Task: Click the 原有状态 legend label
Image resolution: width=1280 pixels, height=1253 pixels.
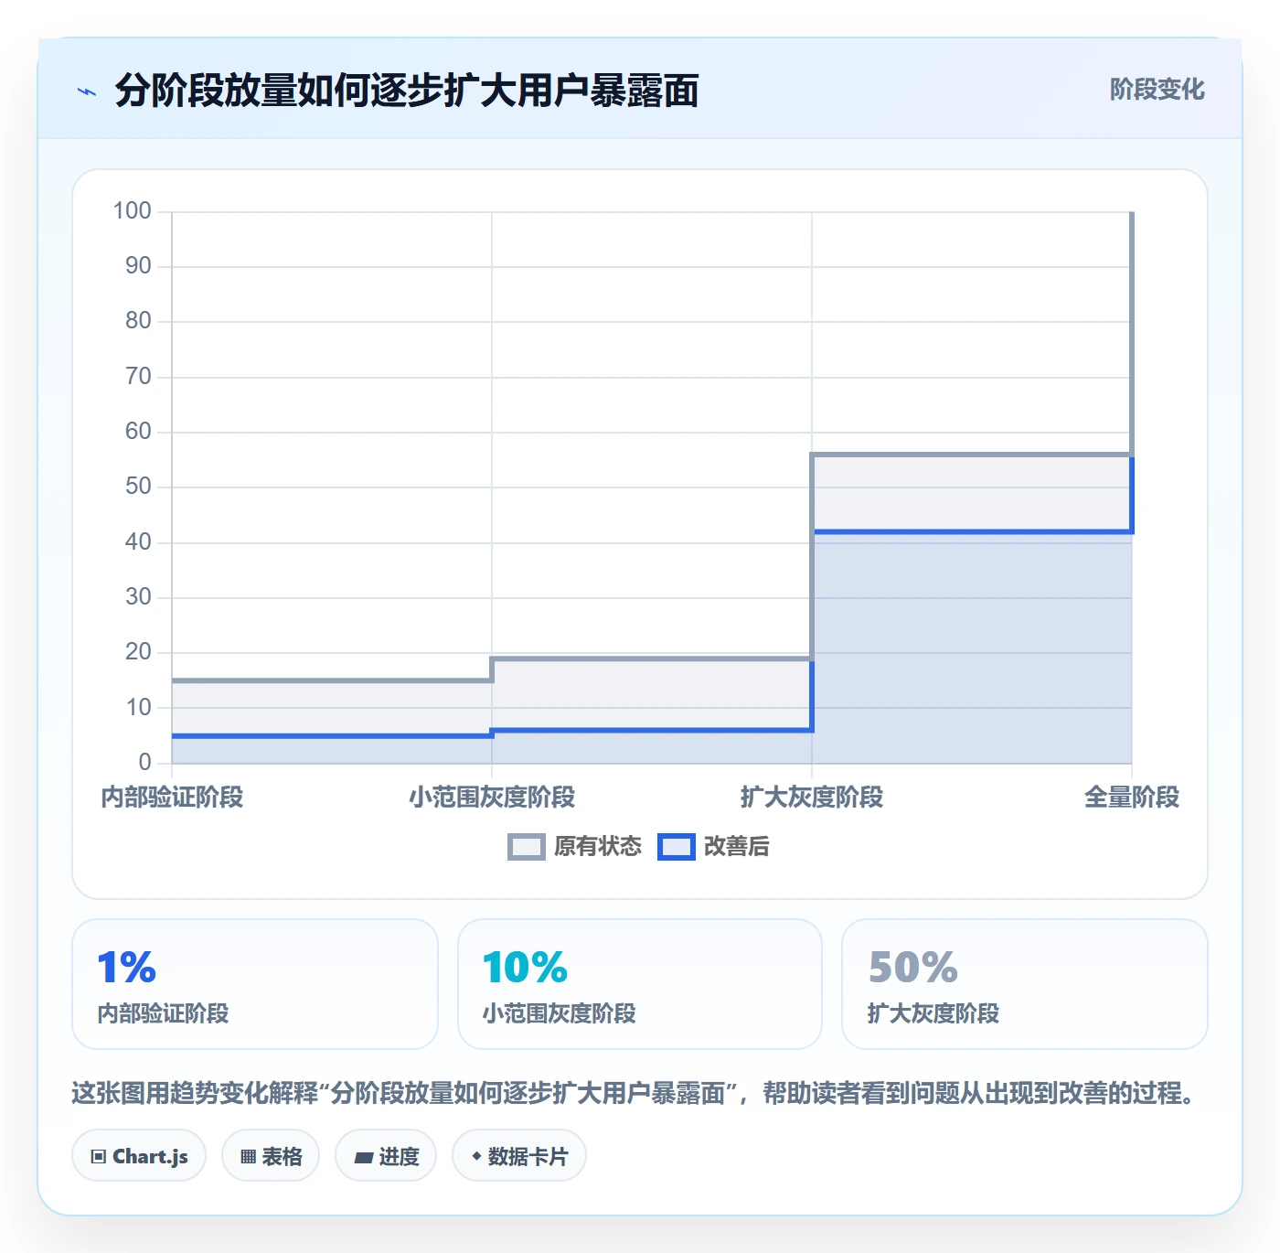Action: (x=598, y=847)
